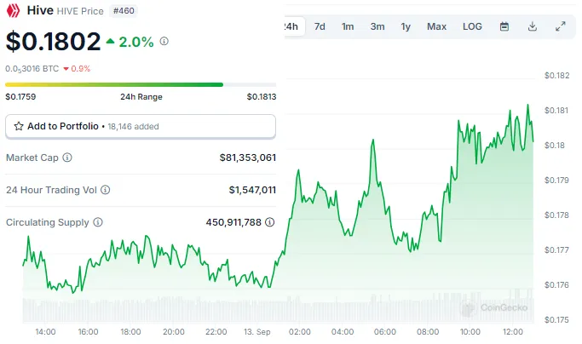
Task: Open the info icon beside 2.0% change
Action: point(164,41)
